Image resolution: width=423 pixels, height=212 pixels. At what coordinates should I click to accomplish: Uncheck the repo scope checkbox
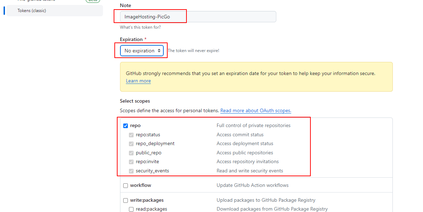pos(125,126)
